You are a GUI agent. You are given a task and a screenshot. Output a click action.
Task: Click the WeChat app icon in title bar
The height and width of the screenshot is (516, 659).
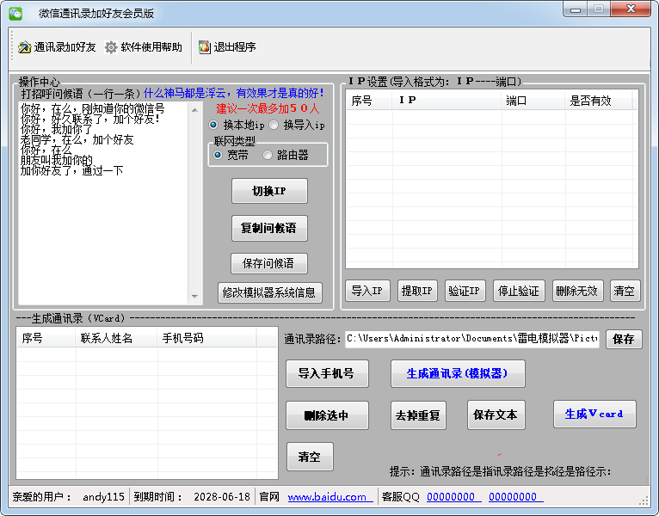point(15,14)
